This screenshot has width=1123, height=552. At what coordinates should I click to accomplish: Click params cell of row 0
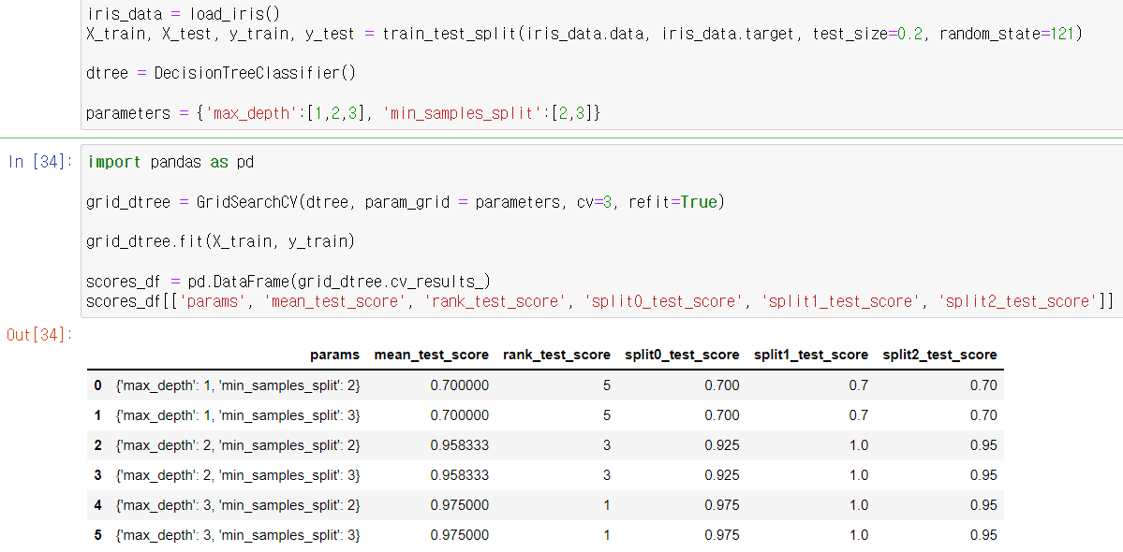click(237, 385)
